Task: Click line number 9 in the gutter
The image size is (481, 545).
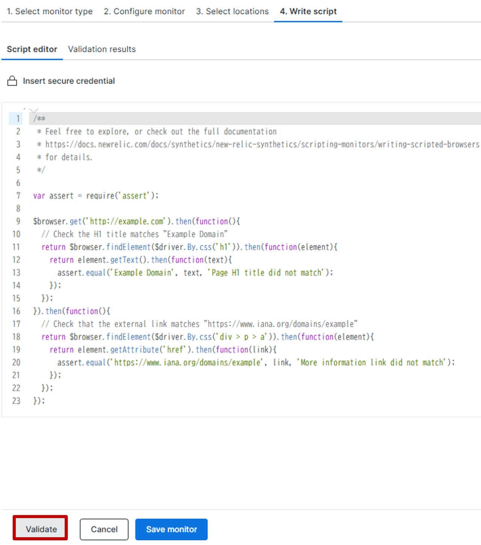Action: click(18, 221)
